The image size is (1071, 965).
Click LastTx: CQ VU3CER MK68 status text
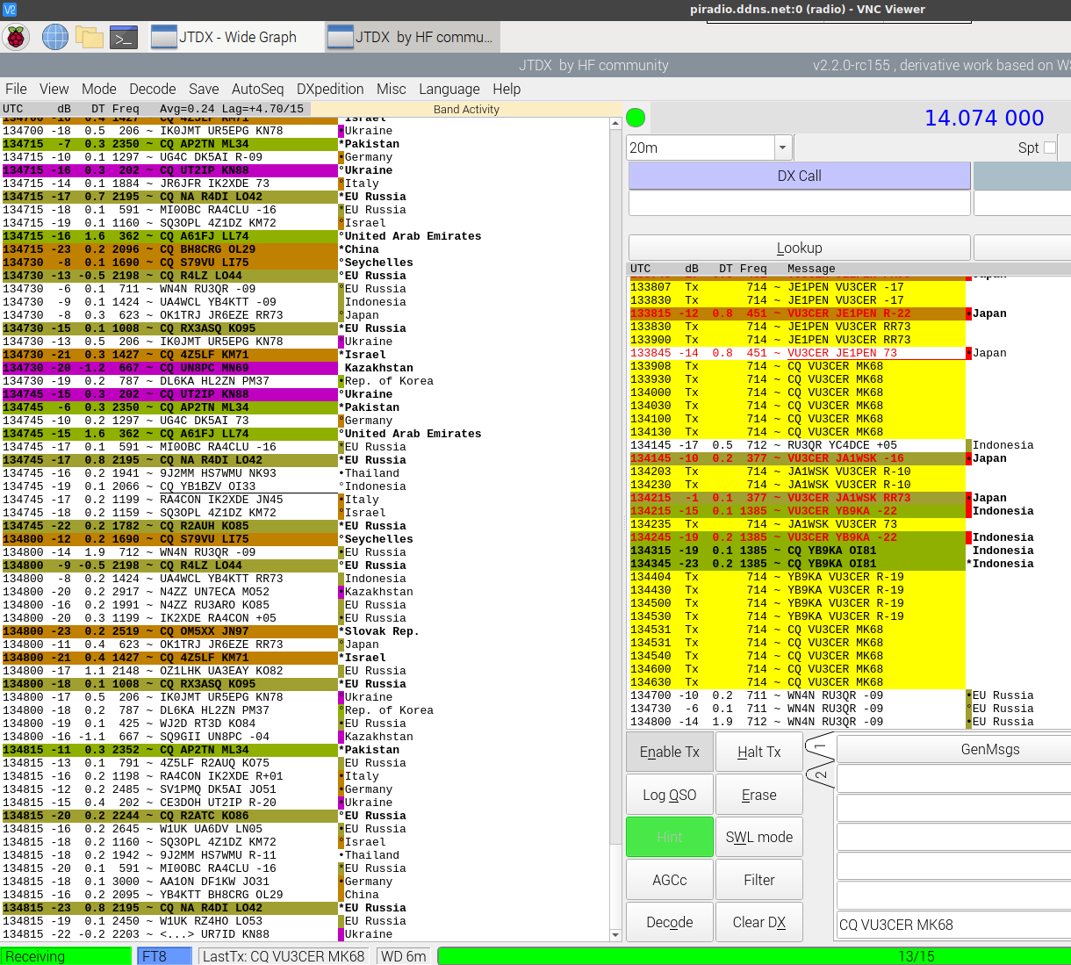(x=284, y=955)
